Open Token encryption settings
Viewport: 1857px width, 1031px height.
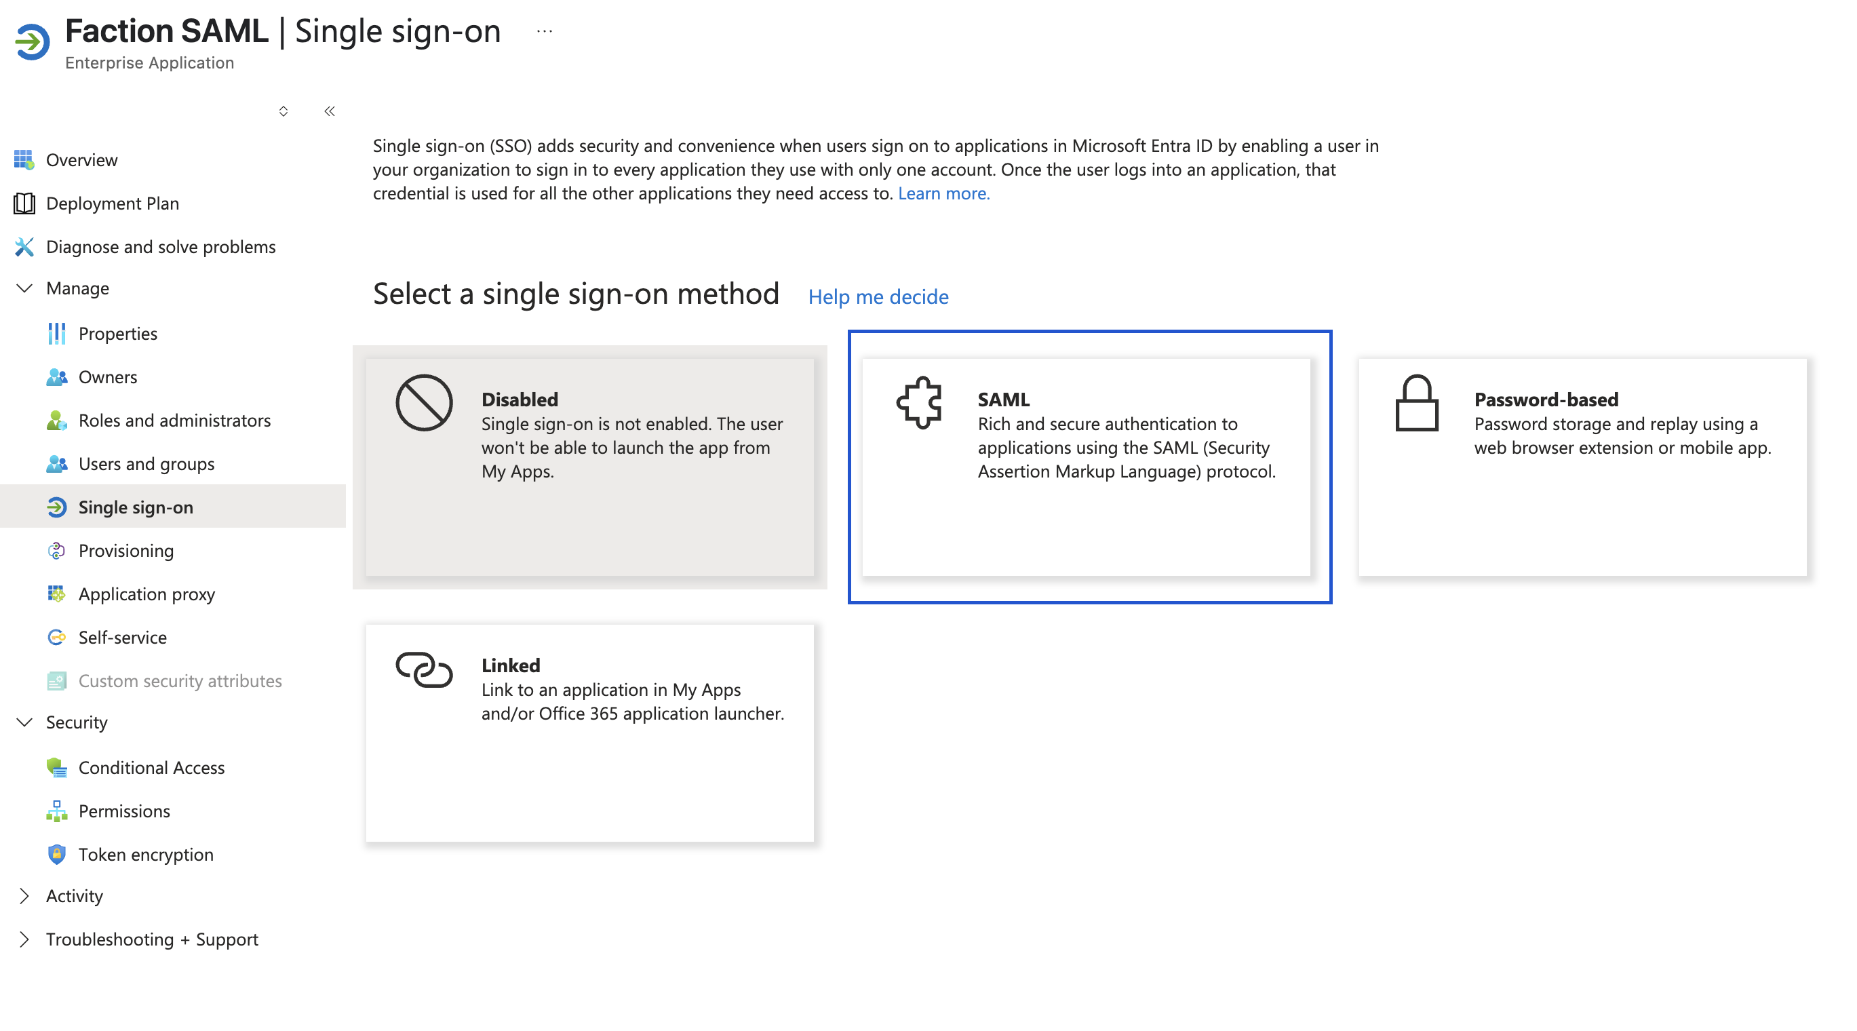(146, 855)
